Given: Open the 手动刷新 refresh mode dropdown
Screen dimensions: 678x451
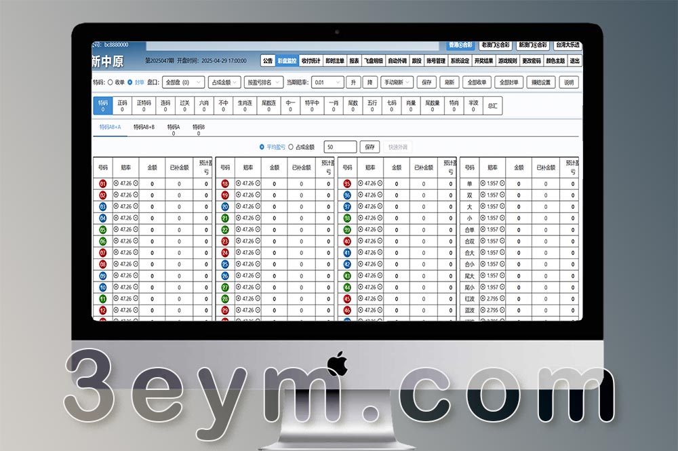Looking at the screenshot, I should tap(396, 82).
